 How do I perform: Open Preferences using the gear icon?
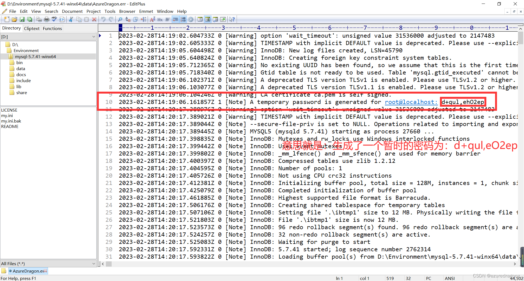click(191, 19)
